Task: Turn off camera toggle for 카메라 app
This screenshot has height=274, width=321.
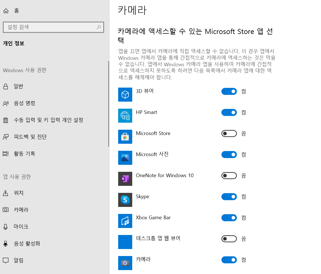Action: 229,260
